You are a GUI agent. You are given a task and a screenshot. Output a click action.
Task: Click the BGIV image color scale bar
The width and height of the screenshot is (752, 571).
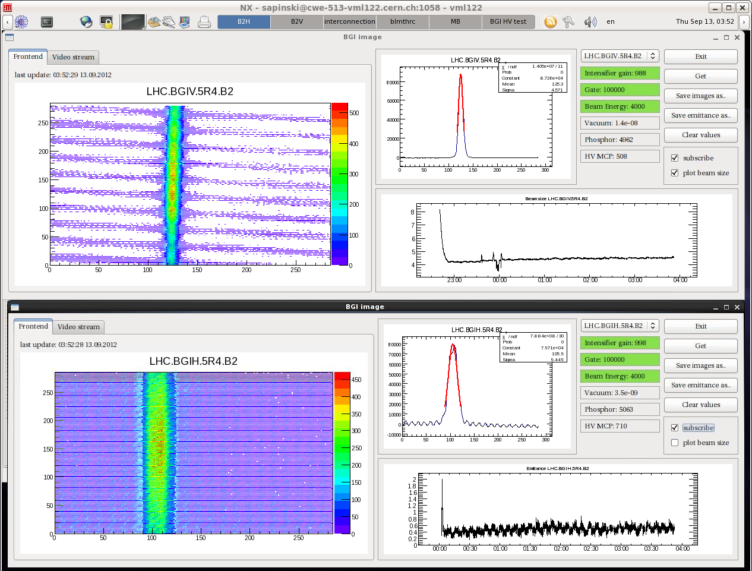(x=339, y=184)
